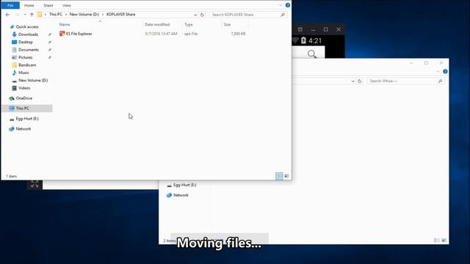The image size is (470, 264).
Task: Select This PC in front navigation pane
Action: 23,109
